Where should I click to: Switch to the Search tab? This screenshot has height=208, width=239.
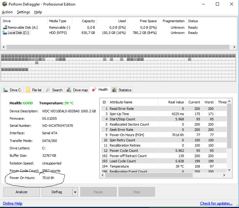(x=54, y=90)
